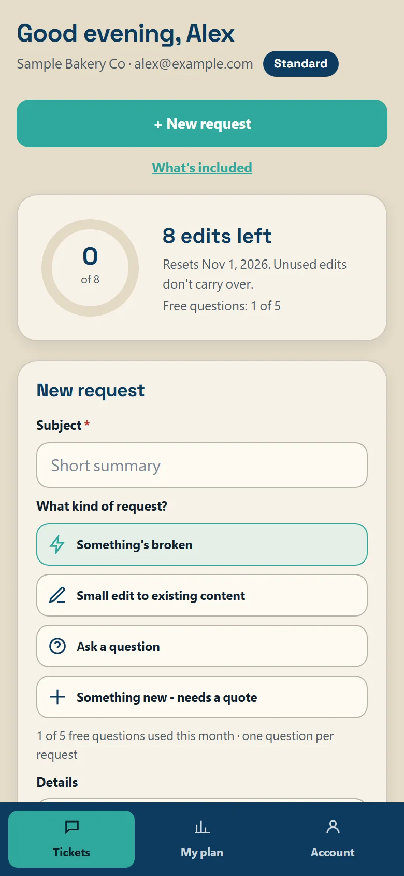
Task: Click the + New request button
Action: pyautogui.click(x=202, y=124)
